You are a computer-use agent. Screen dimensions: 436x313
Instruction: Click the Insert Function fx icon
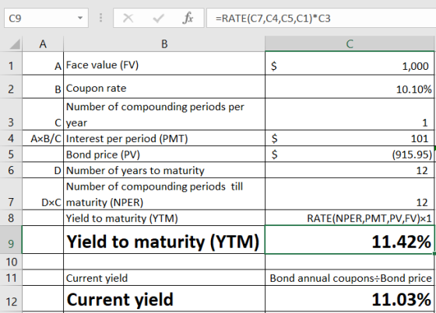(x=188, y=19)
